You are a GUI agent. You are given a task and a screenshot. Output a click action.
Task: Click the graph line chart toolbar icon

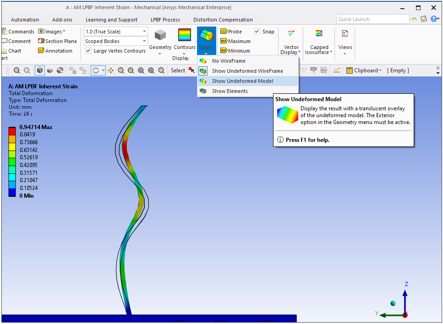[x=337, y=70]
